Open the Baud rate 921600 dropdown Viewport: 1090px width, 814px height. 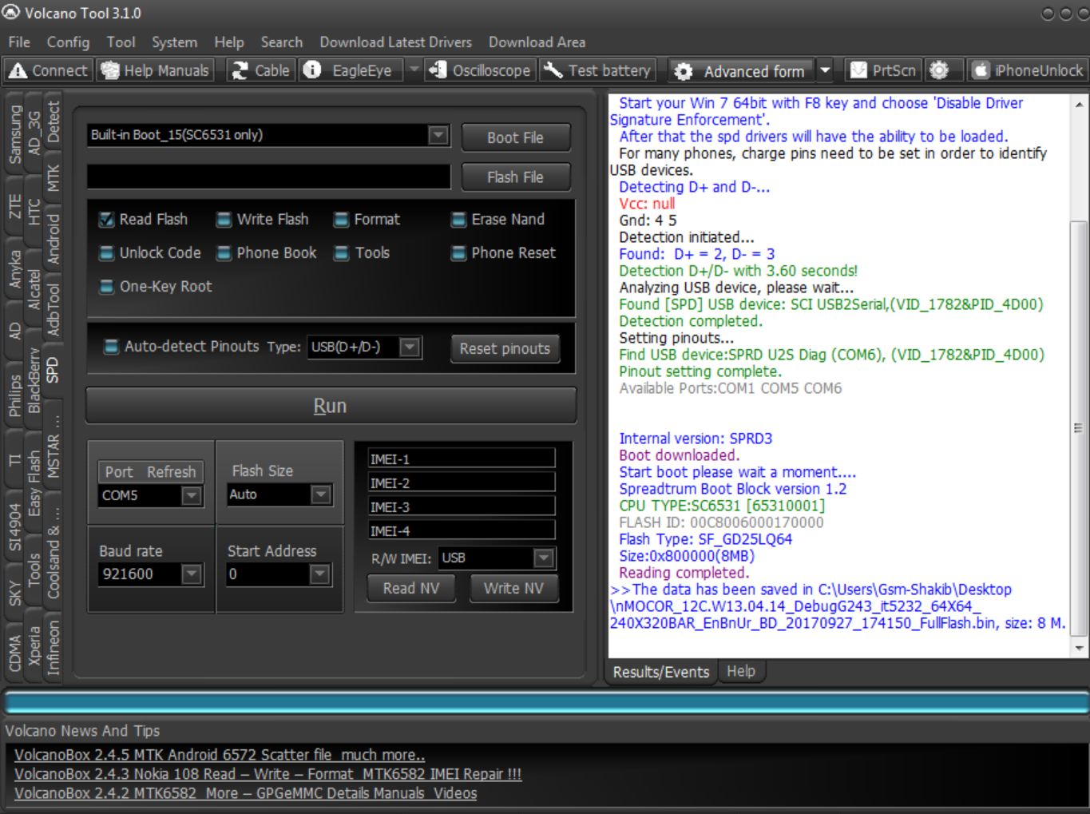pos(192,574)
